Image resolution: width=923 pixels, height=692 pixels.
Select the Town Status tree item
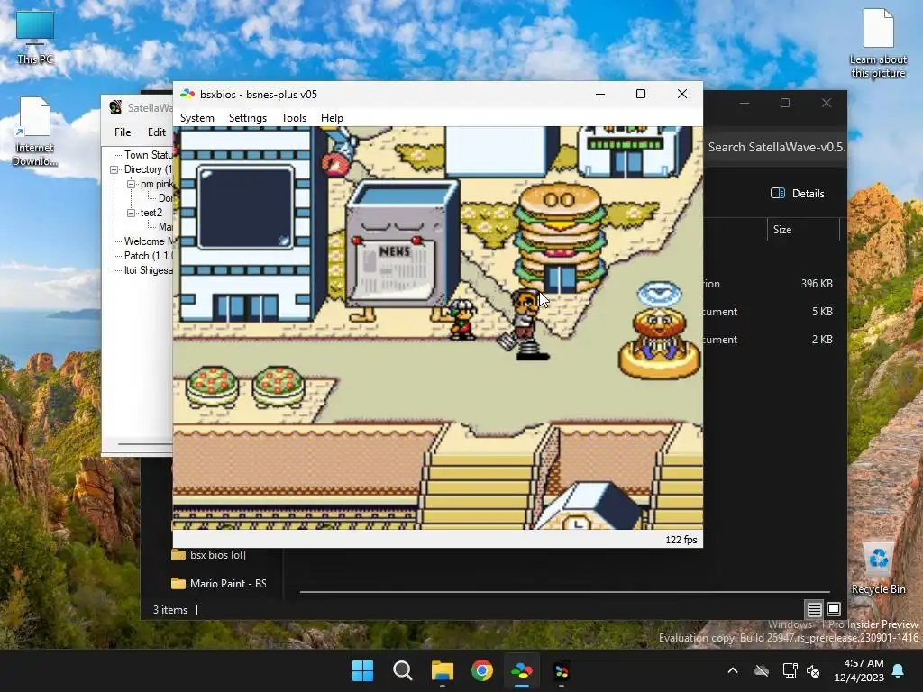click(x=149, y=155)
